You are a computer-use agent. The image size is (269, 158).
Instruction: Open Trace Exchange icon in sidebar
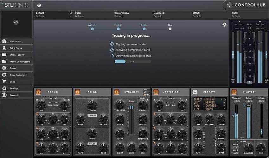4,75
